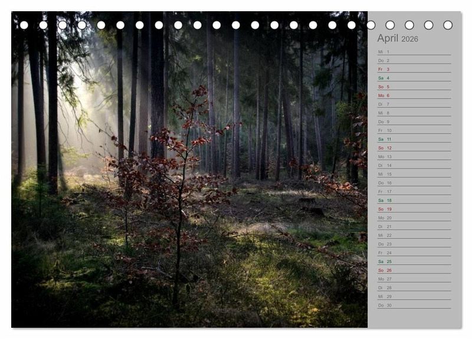Viewport: 472px width, 339px height.
Task: Choose the Do 23 day row
Action: [414, 244]
